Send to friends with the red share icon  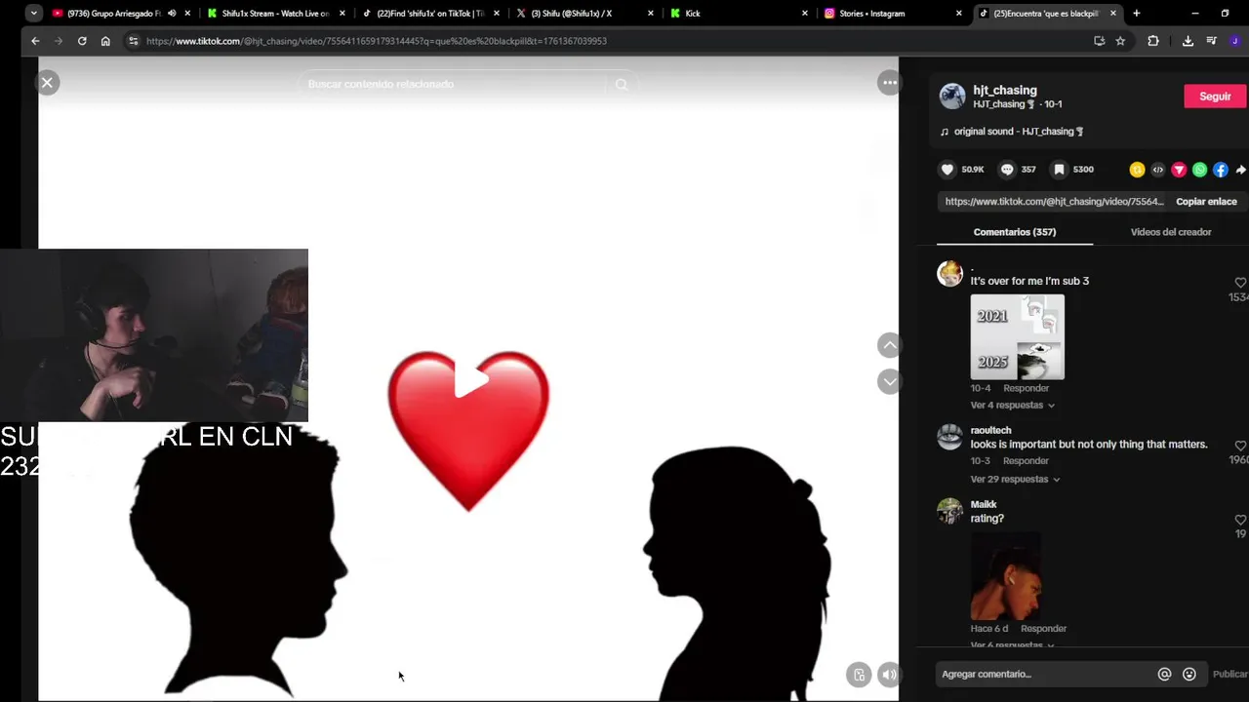pyautogui.click(x=1179, y=170)
